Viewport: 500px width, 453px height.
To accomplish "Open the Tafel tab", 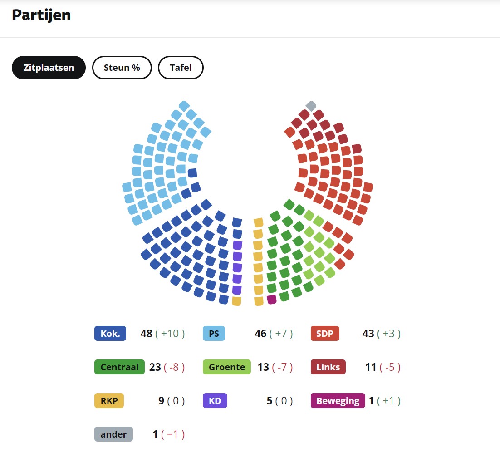I will click(181, 68).
